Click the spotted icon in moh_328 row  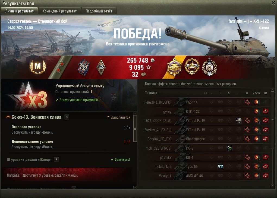click(x=229, y=148)
